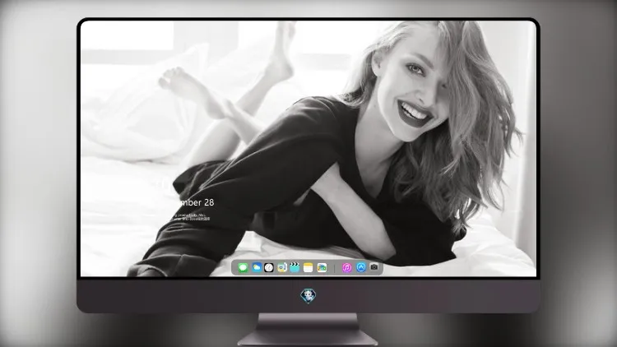
Task: Open the Clock app in the dock
Action: (269, 268)
